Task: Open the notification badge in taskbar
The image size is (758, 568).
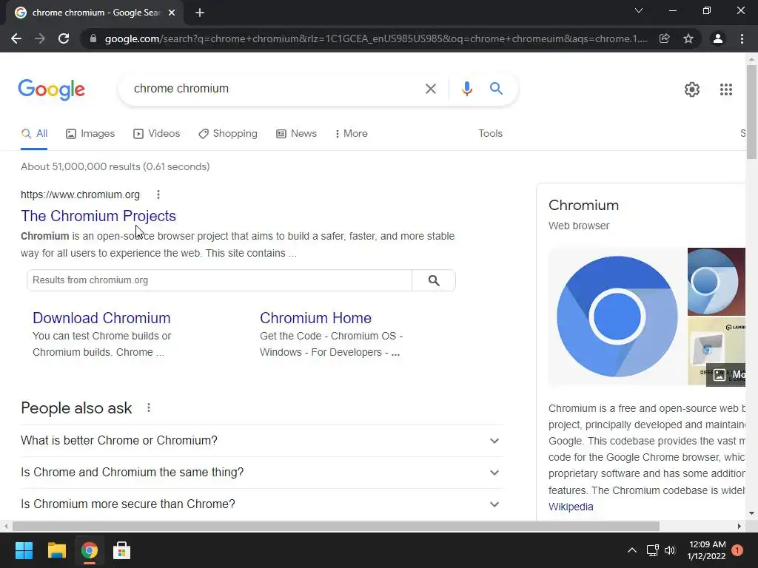Action: (x=737, y=550)
